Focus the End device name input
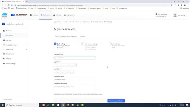This screenshot has height=107, width=190. pyautogui.click(x=75, y=79)
